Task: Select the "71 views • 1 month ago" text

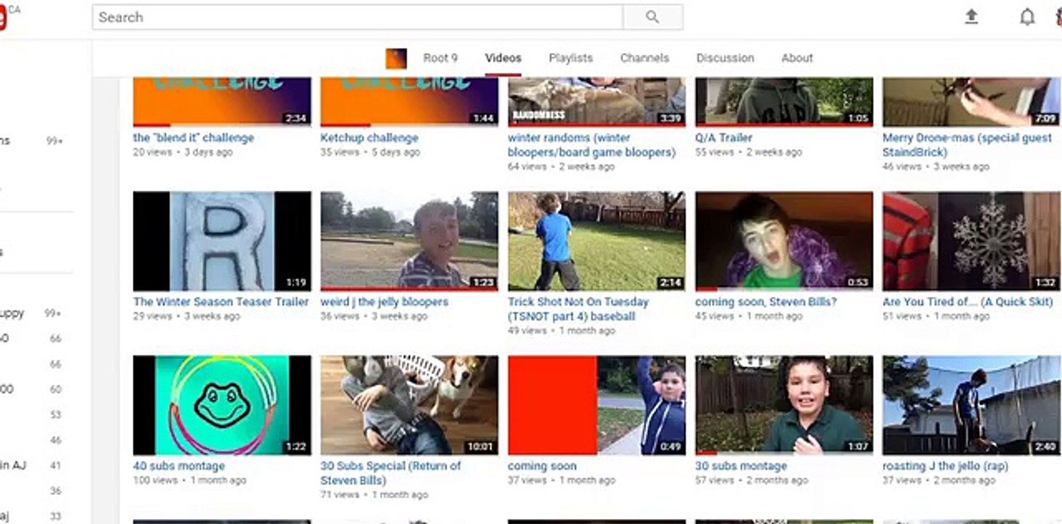Action: click(374, 495)
